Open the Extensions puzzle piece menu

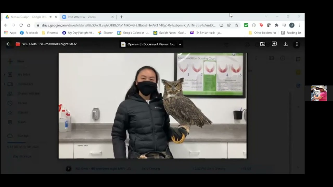(277, 25)
